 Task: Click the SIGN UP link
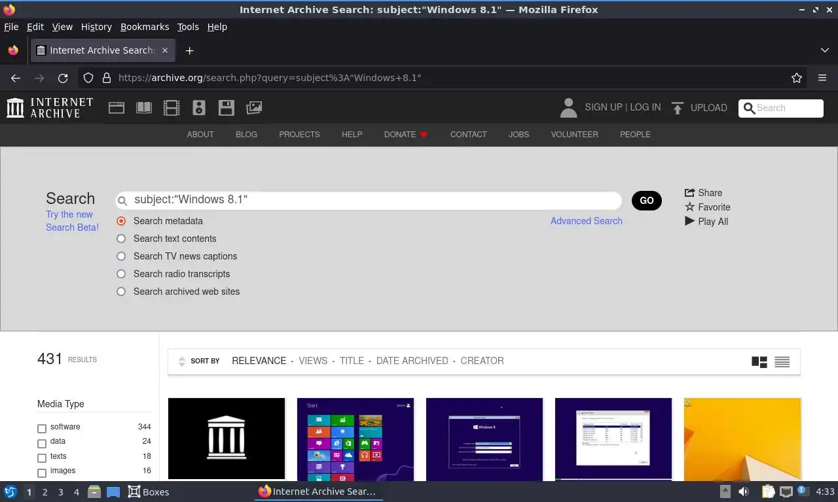[x=604, y=107]
